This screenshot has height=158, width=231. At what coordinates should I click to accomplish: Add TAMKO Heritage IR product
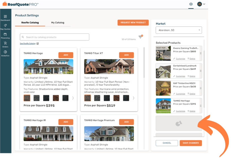[66, 122]
